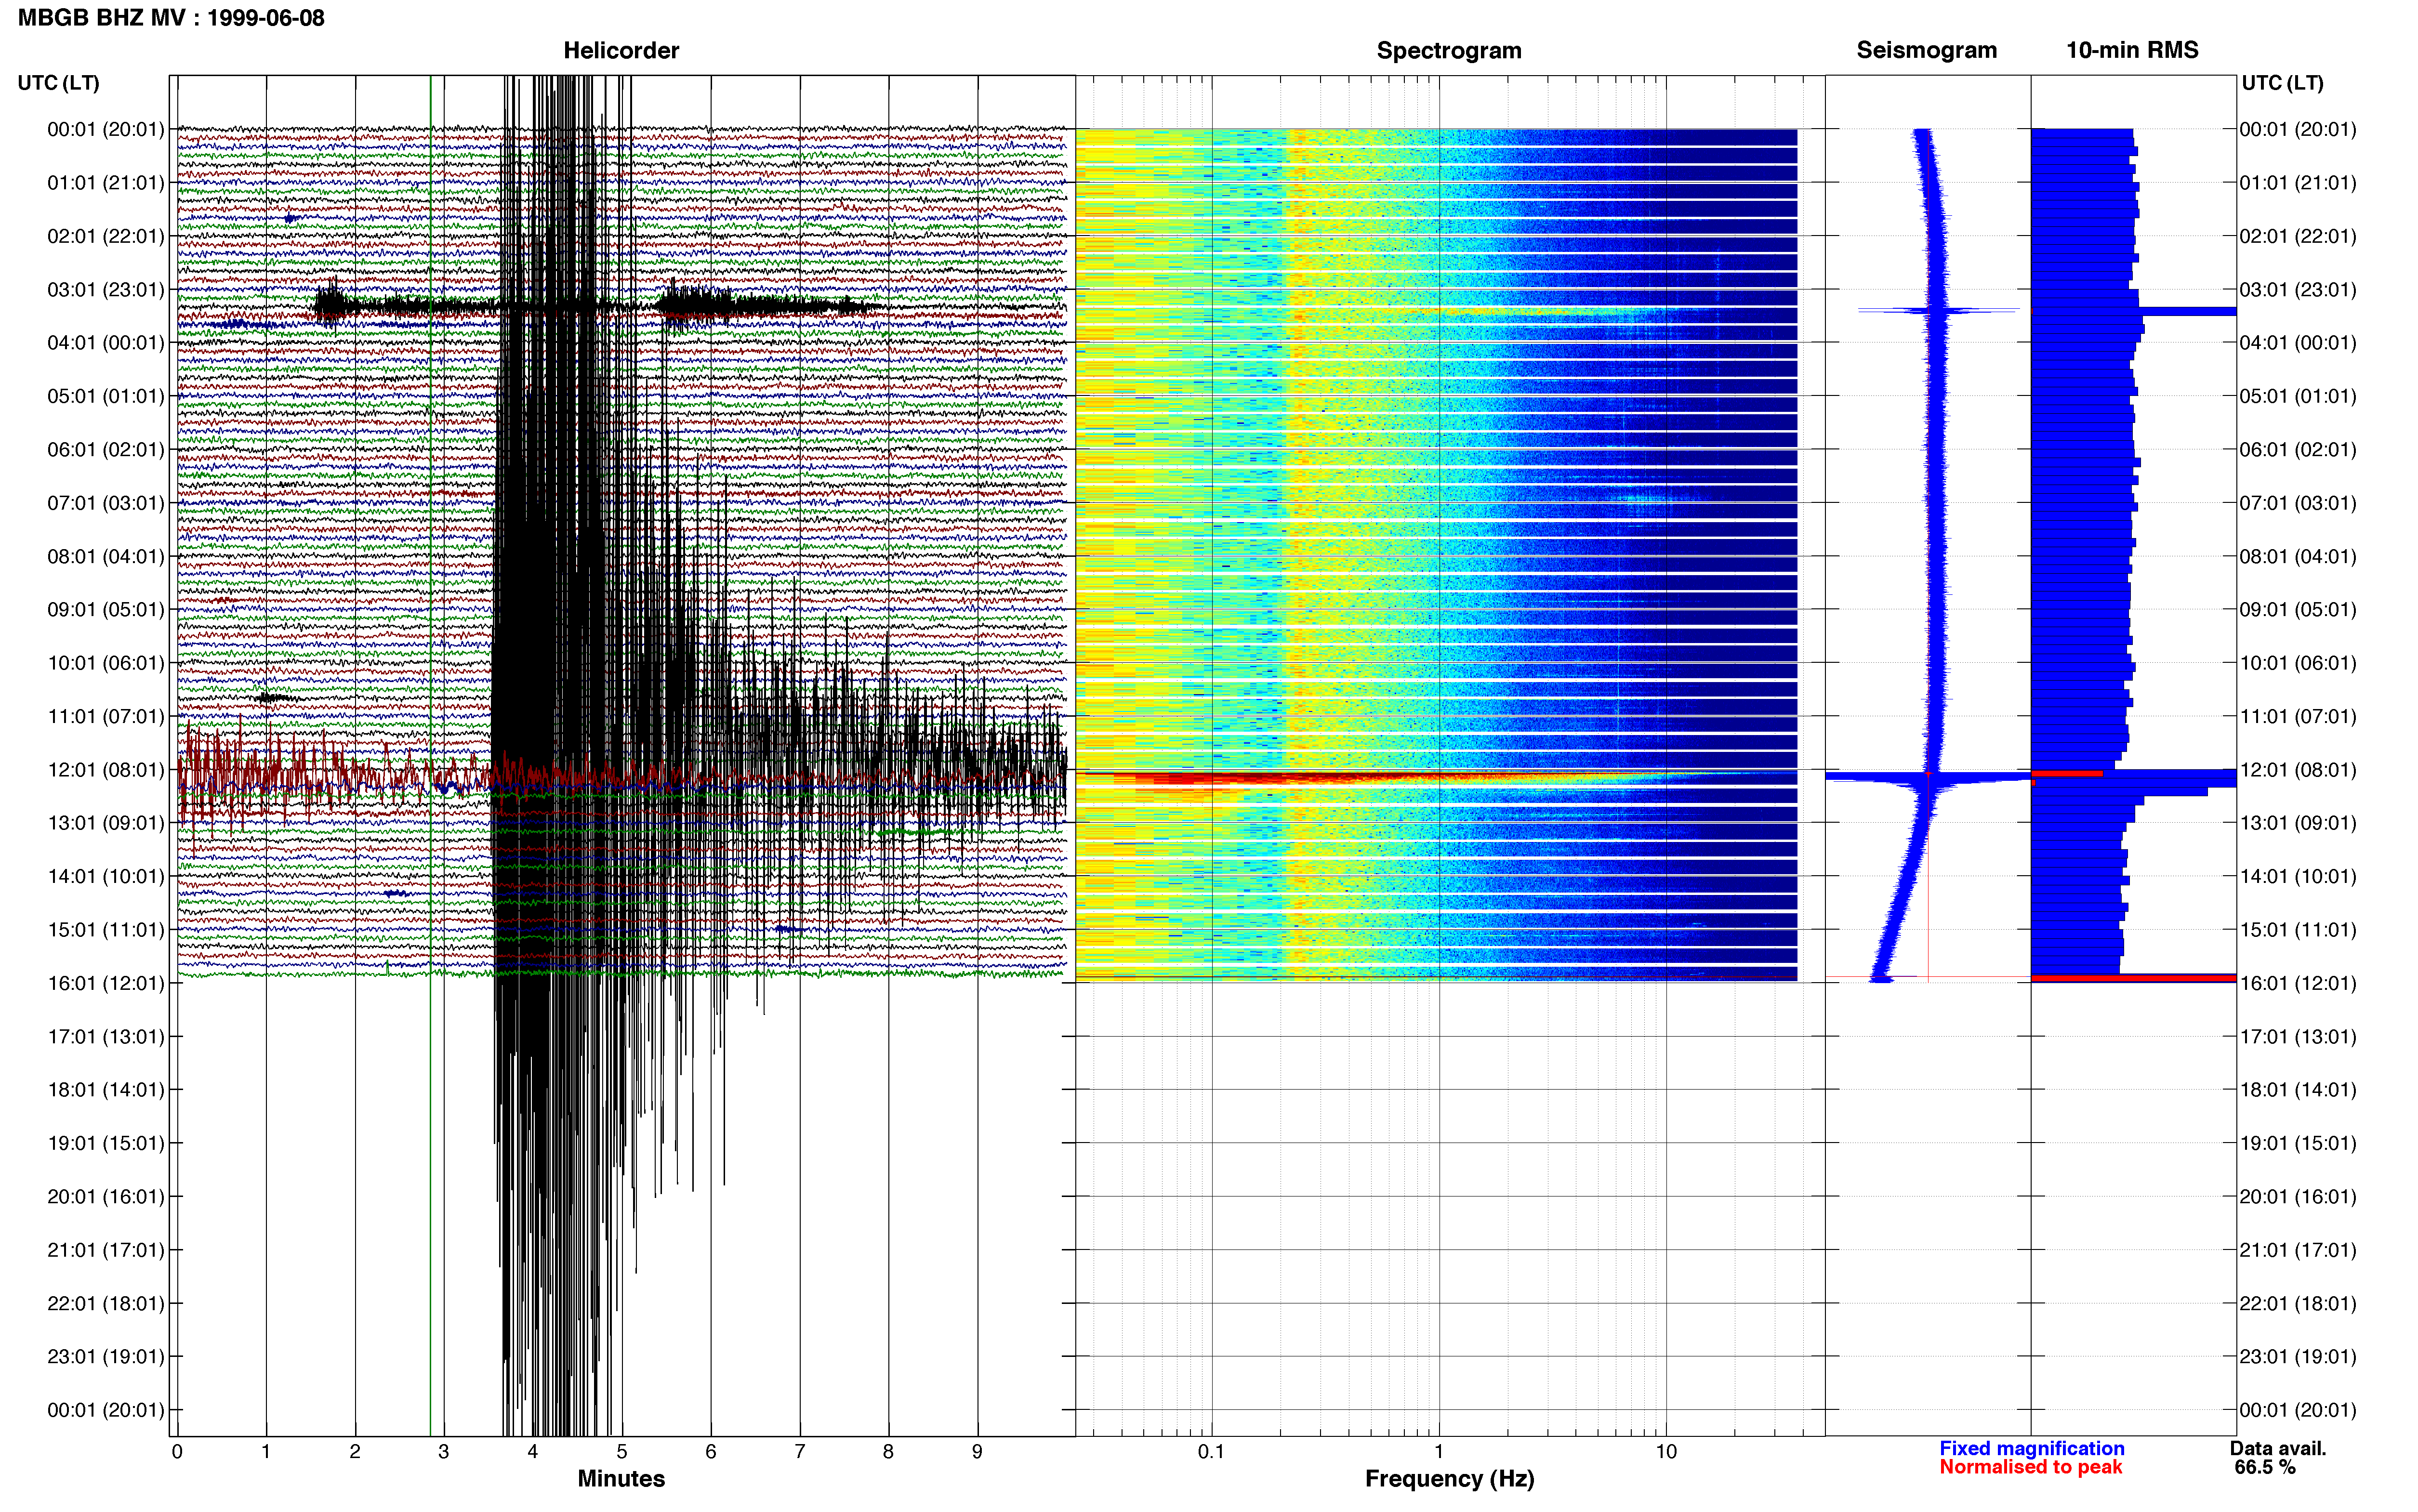Click the Fixed magnification legend text
The image size is (2418, 1512).
pyautogui.click(x=2031, y=1448)
